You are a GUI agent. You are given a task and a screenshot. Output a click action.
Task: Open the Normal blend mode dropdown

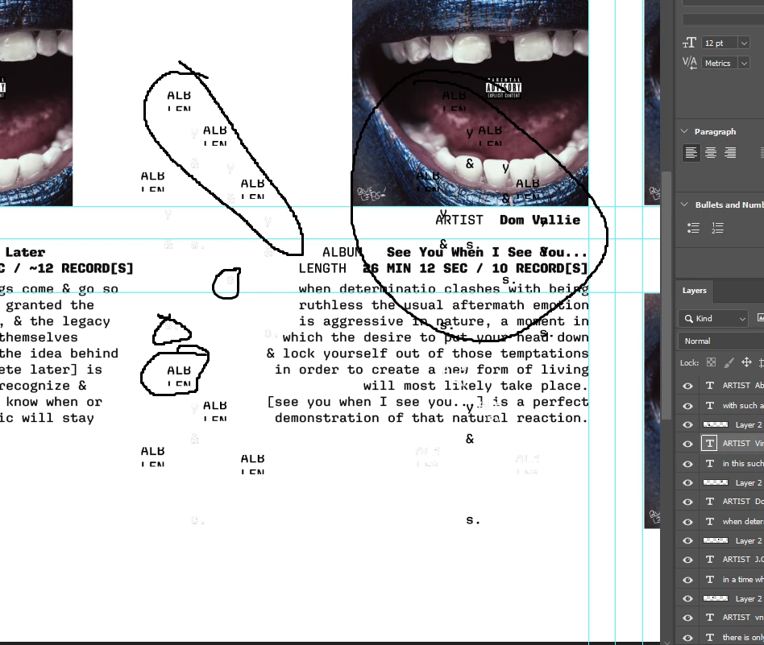point(720,341)
